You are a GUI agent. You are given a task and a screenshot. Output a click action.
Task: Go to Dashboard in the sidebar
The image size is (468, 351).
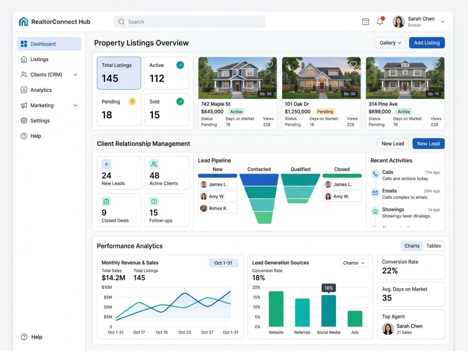click(49, 44)
